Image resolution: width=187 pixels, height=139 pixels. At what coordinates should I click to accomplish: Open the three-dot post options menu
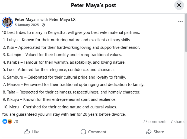point(180,22)
